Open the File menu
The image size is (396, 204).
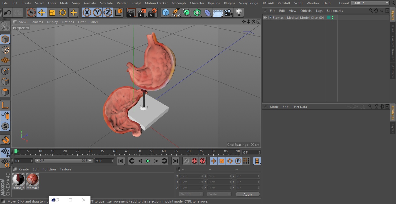click(x=5, y=3)
